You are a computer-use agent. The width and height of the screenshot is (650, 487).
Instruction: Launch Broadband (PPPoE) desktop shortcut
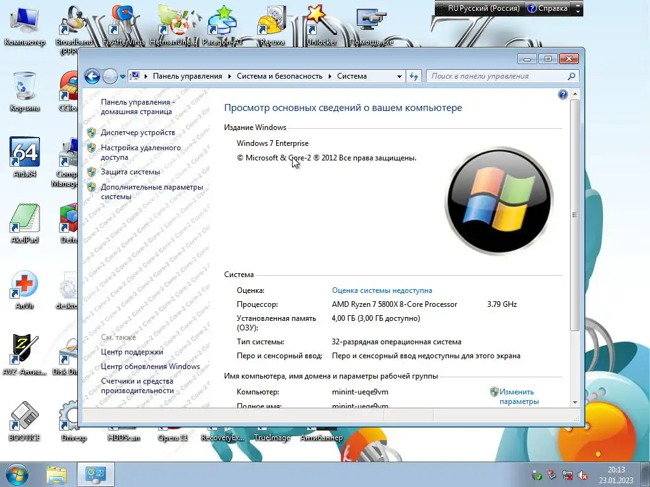74,29
